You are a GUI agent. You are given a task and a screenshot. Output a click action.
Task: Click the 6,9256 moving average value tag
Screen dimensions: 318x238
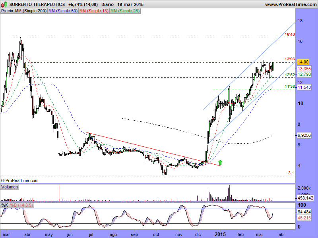pos(304,135)
